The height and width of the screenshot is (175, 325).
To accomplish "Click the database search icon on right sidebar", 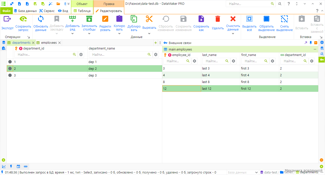I will (322, 48).
